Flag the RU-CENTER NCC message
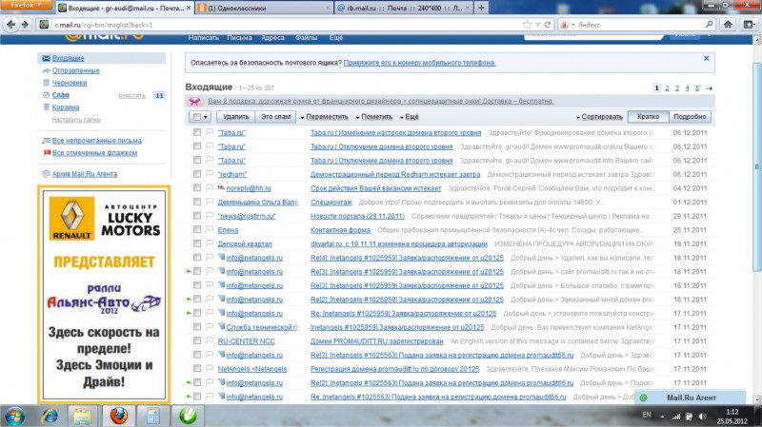 tap(210, 341)
